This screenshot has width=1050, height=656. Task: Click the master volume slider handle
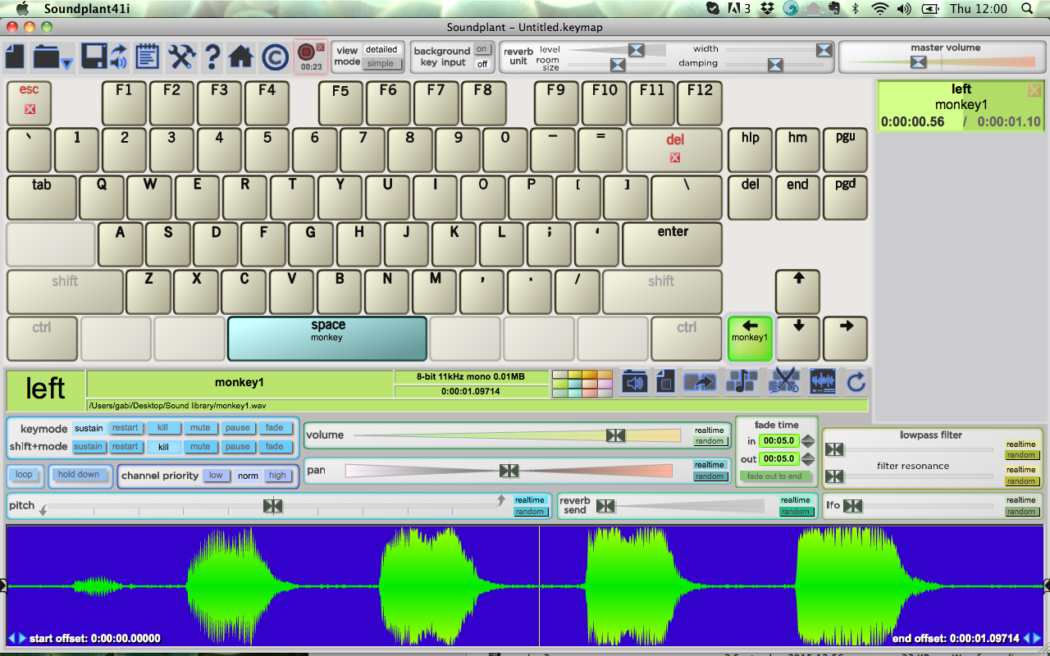(x=919, y=62)
